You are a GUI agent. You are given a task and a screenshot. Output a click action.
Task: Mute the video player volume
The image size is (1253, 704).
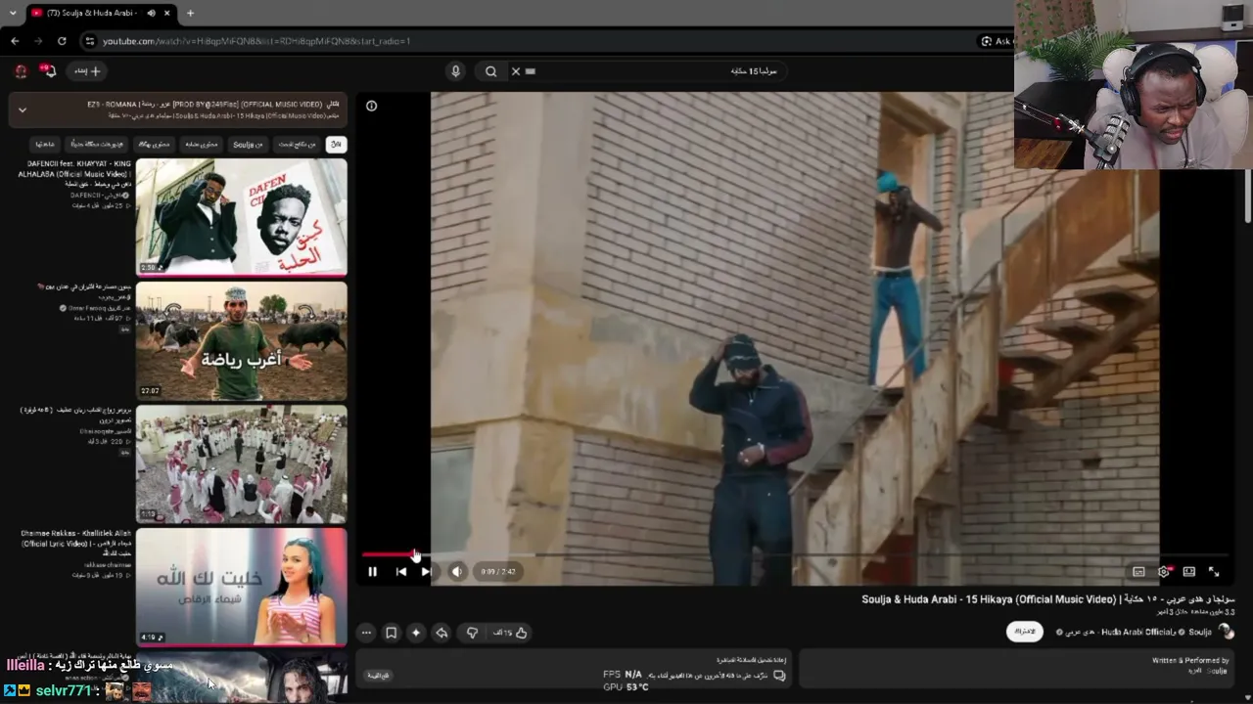pyautogui.click(x=457, y=572)
